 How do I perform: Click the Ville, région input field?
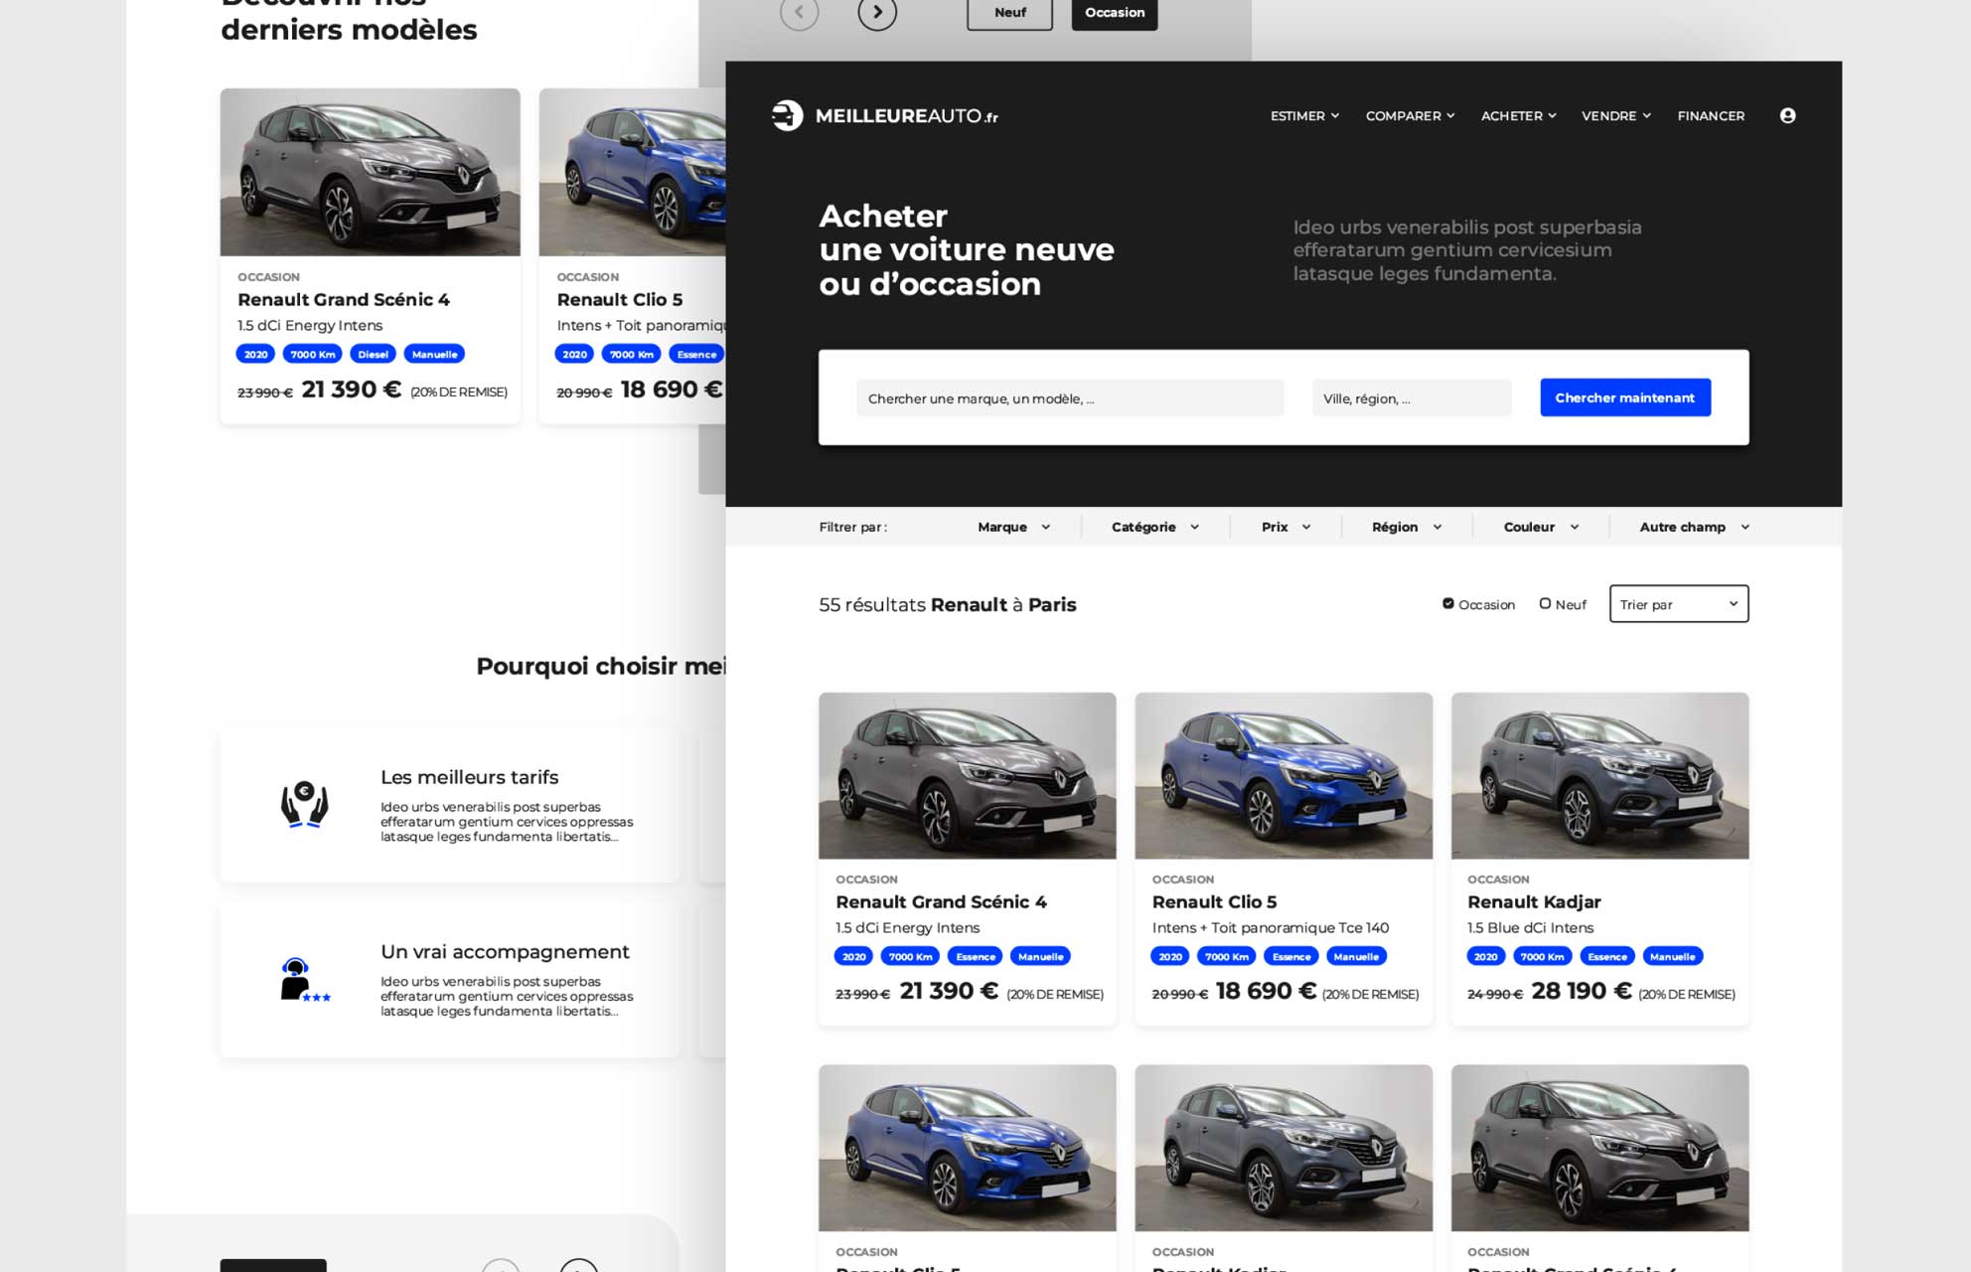click(x=1412, y=397)
